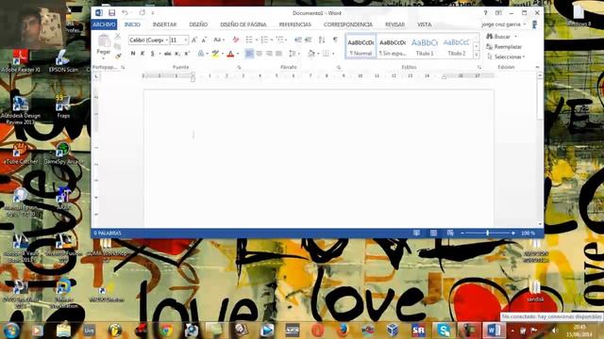This screenshot has height=339, width=604.
Task: Click the Print Layout view icon in status bar
Action: tap(434, 233)
